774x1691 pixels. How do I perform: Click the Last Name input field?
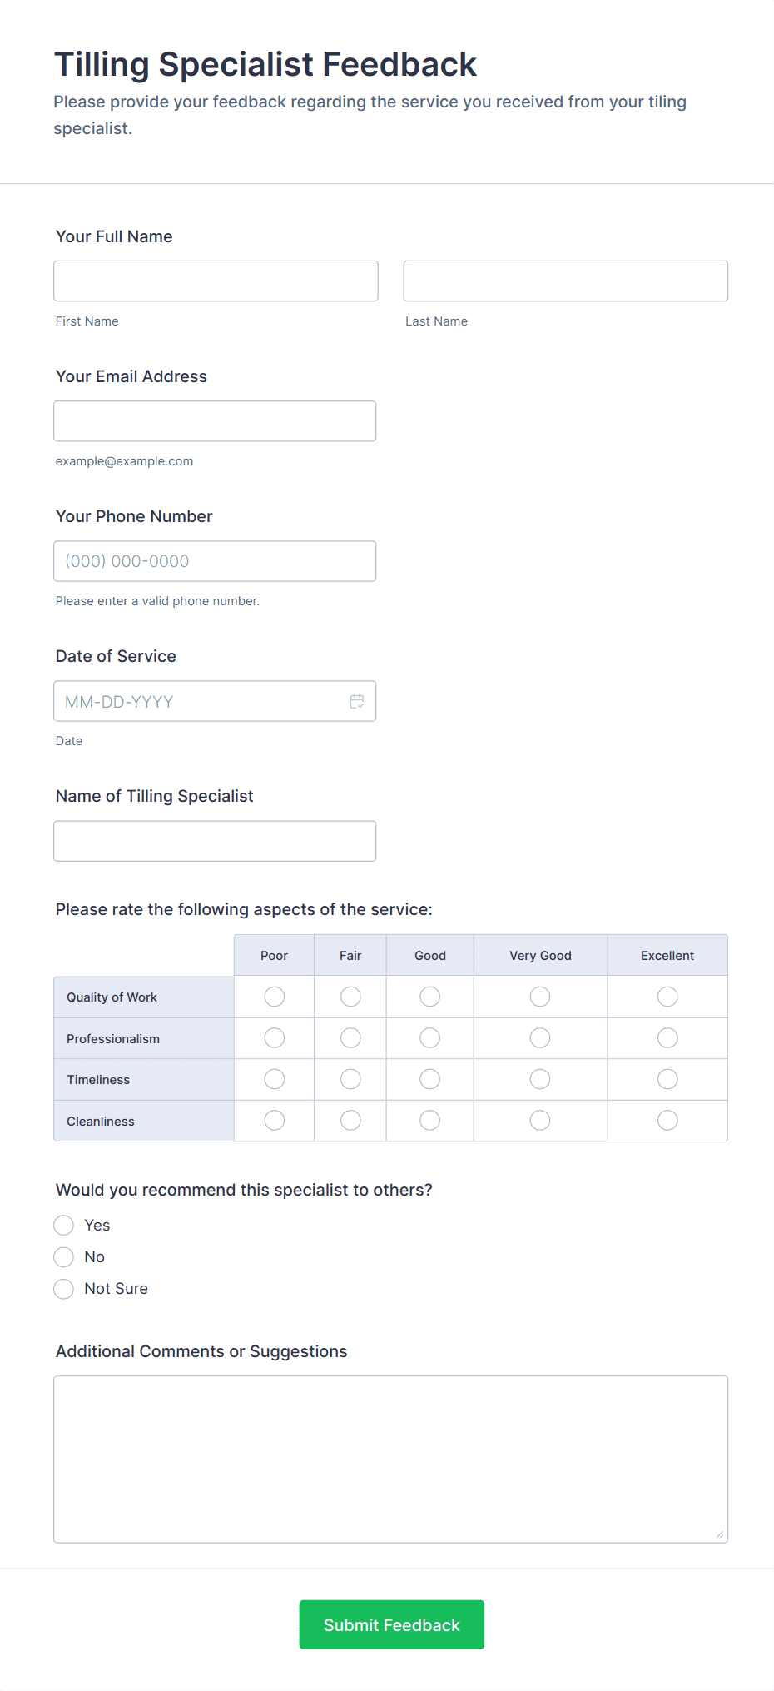coord(565,281)
